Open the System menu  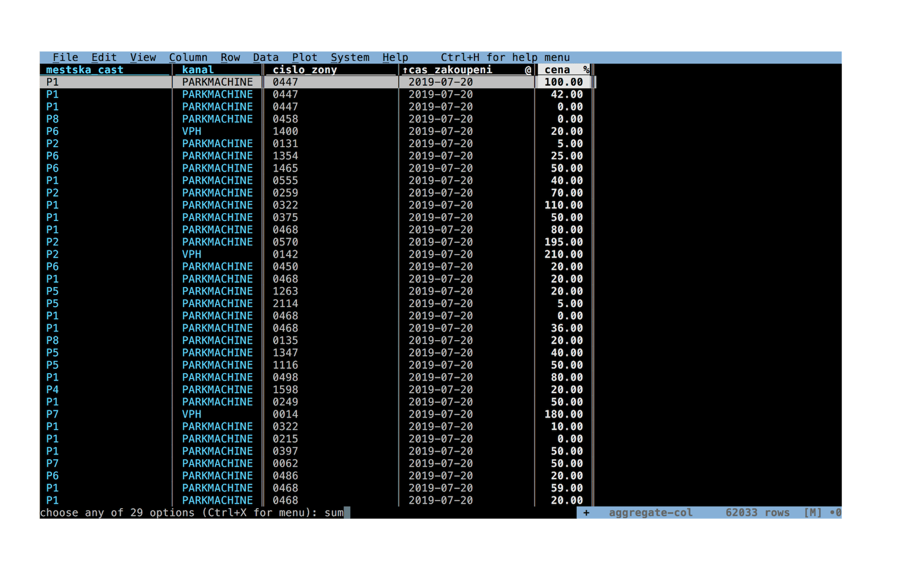(x=350, y=57)
